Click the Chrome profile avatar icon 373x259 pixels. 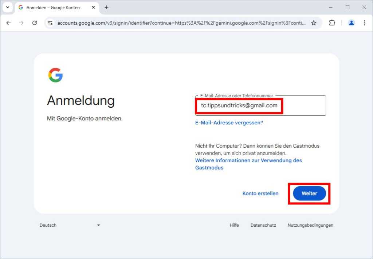coord(351,23)
